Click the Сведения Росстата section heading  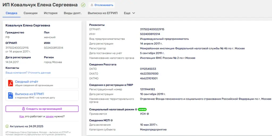click(x=103, y=65)
